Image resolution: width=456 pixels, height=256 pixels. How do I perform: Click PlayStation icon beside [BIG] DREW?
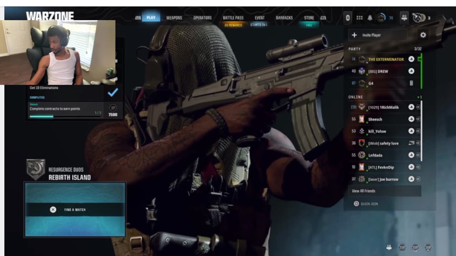tap(411, 71)
